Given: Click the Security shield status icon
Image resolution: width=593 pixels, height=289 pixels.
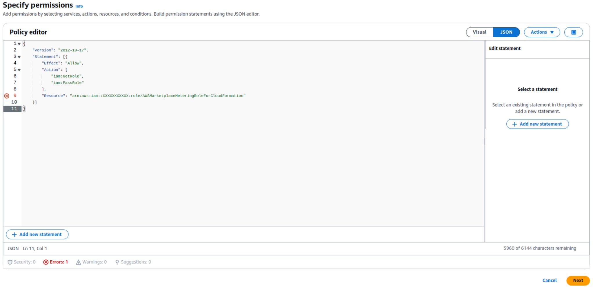Looking at the screenshot, I should tap(10, 262).
